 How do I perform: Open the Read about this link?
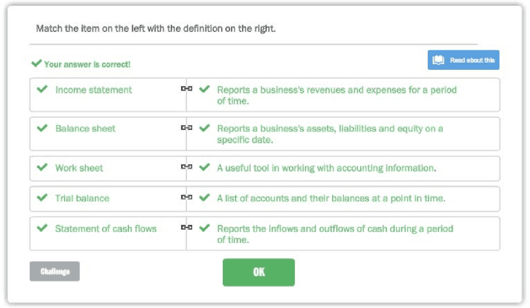click(463, 60)
